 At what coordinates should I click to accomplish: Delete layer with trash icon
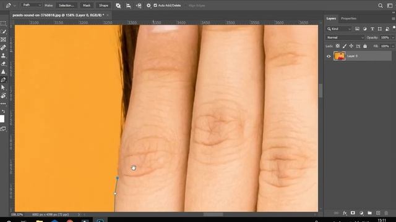click(386, 213)
